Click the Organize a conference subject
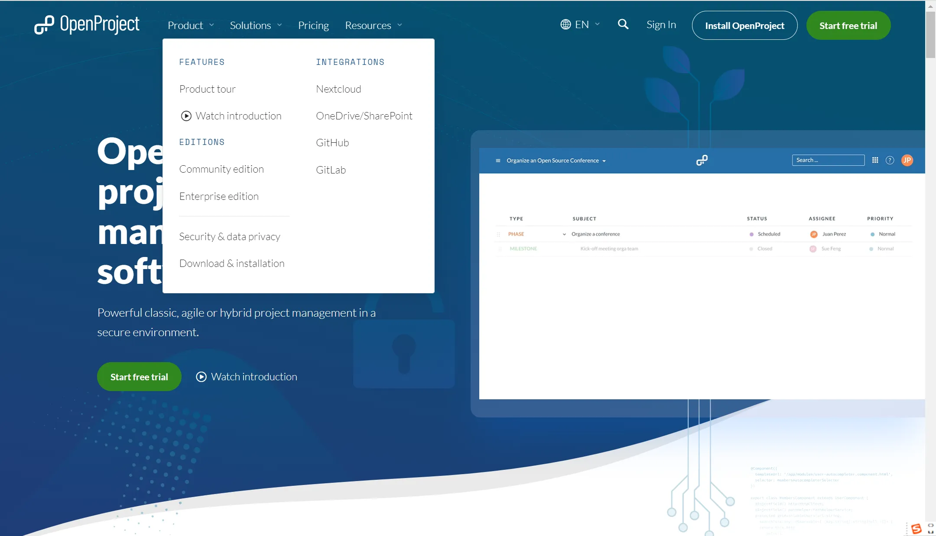This screenshot has height=536, width=936. click(x=595, y=234)
